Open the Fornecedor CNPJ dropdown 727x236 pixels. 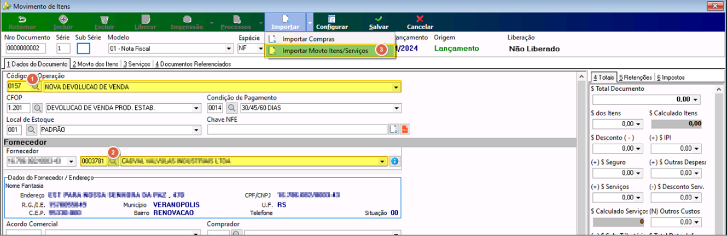[71, 162]
